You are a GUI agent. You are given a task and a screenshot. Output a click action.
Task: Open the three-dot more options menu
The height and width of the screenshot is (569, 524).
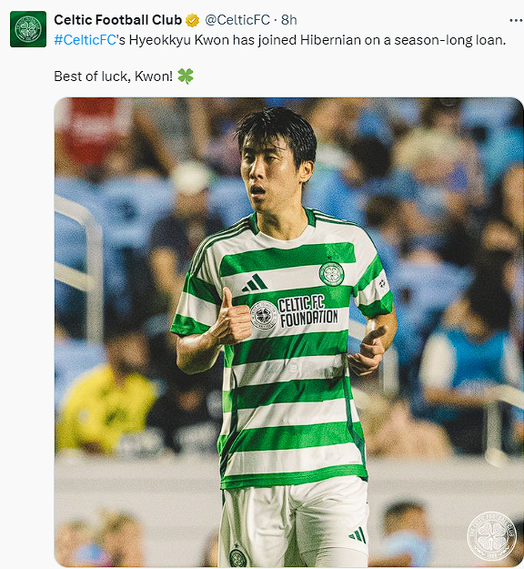pyautogui.click(x=516, y=20)
